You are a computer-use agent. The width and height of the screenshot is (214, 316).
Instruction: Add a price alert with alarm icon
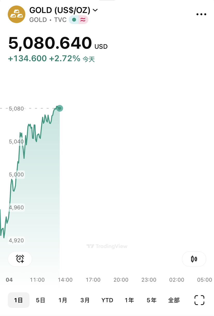[x=20, y=259]
